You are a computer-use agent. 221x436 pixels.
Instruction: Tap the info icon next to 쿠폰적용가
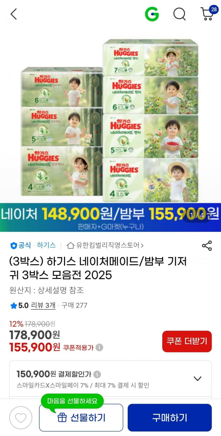pos(100,347)
